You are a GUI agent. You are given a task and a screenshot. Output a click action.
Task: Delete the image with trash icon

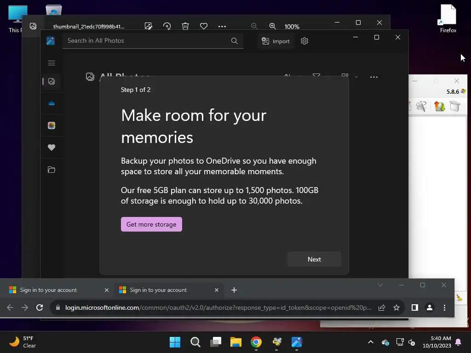tap(185, 26)
